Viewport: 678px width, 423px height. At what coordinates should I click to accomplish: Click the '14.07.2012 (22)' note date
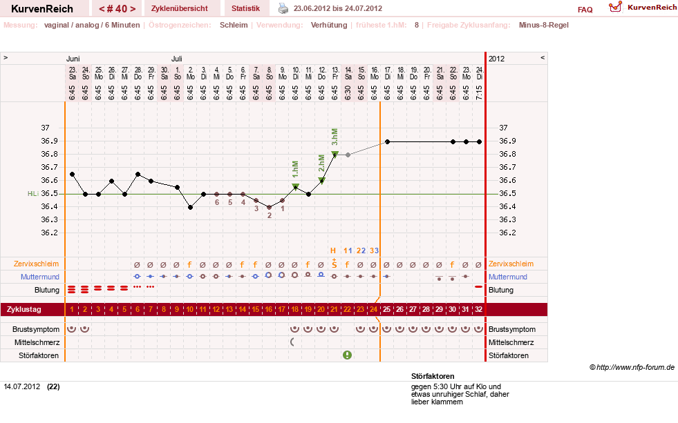[x=32, y=386]
